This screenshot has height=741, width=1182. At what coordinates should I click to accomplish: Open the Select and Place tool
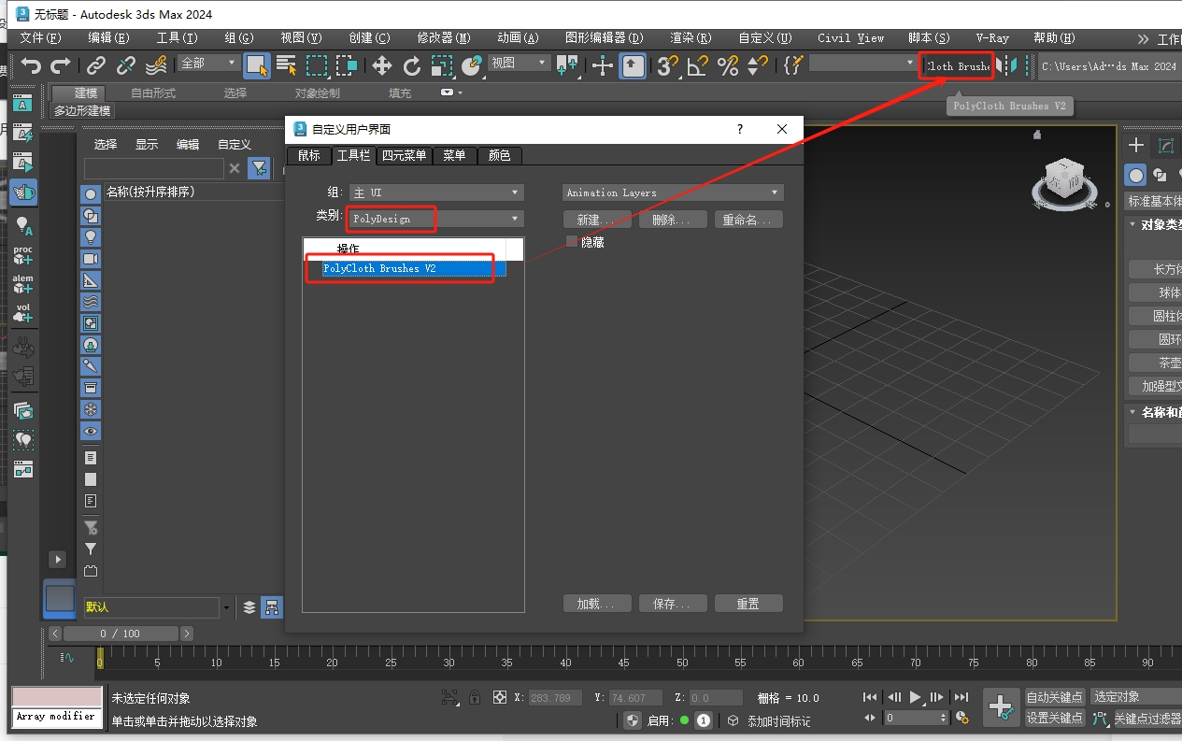(470, 66)
